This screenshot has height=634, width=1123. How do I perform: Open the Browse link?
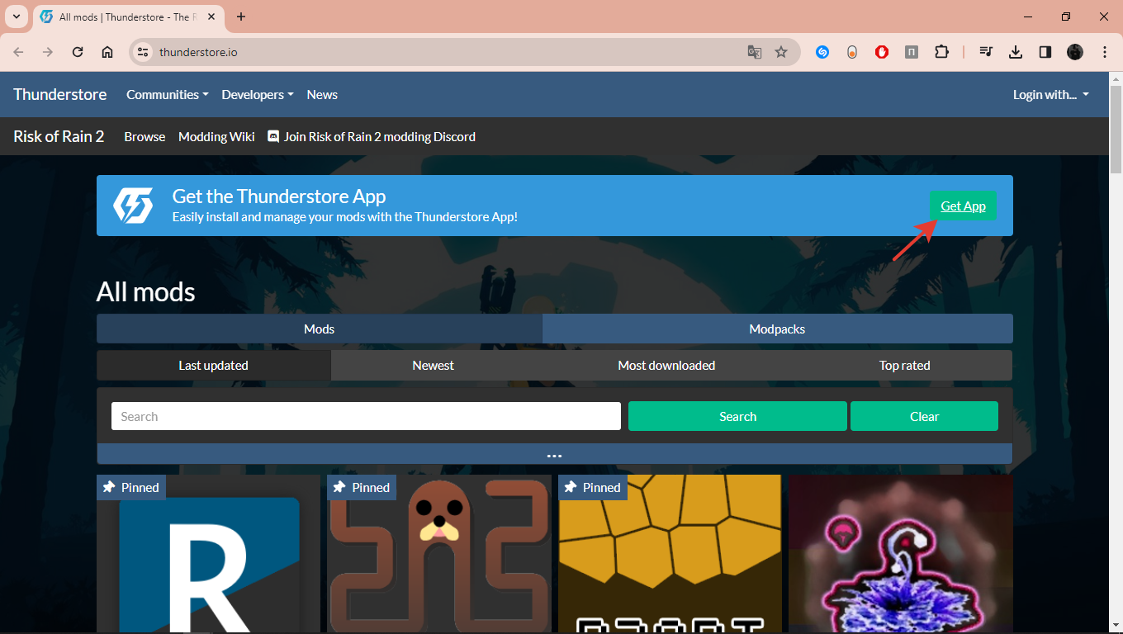click(x=145, y=136)
